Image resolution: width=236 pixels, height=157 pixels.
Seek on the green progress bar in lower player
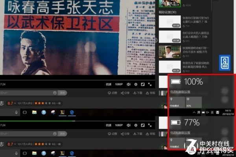(77, 121)
